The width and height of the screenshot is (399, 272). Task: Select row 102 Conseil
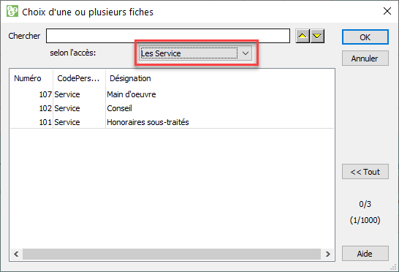click(172, 108)
